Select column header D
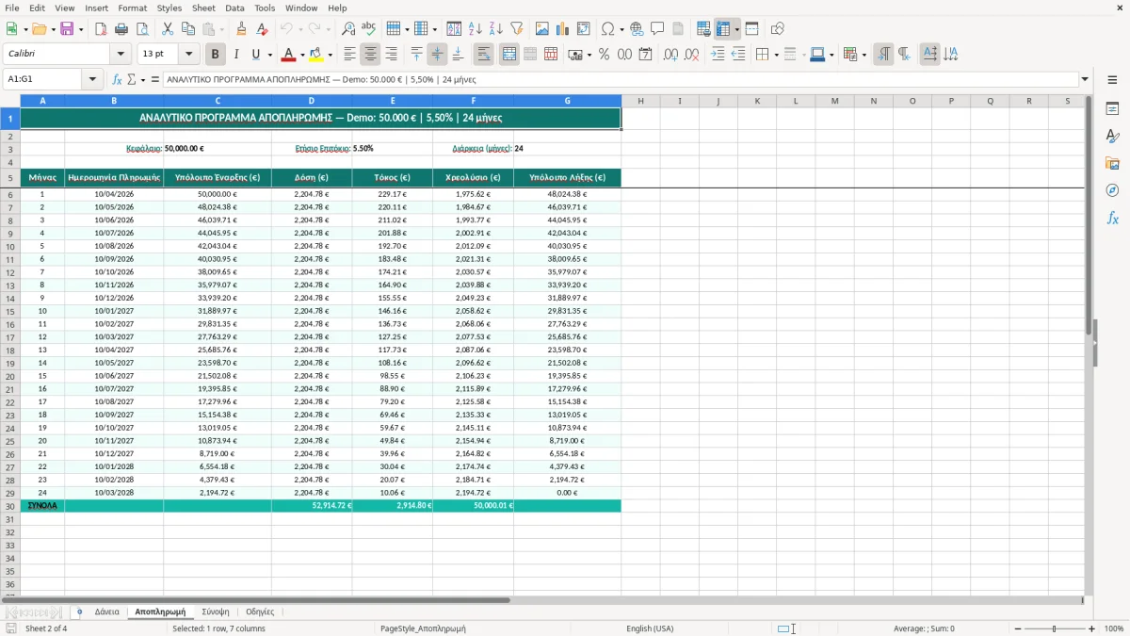 click(312, 100)
